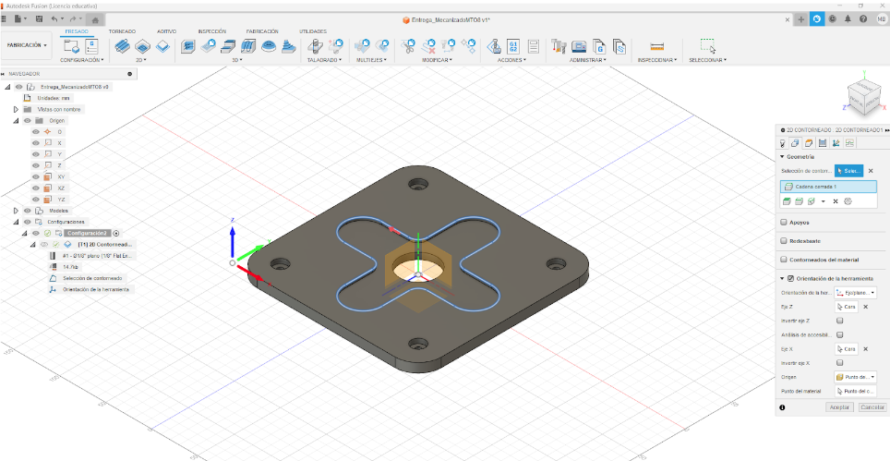The image size is (890, 461).
Task: Check the Contorneados del material option
Action: pos(784,260)
